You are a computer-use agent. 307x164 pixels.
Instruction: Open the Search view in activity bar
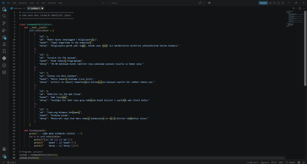point(4,16)
